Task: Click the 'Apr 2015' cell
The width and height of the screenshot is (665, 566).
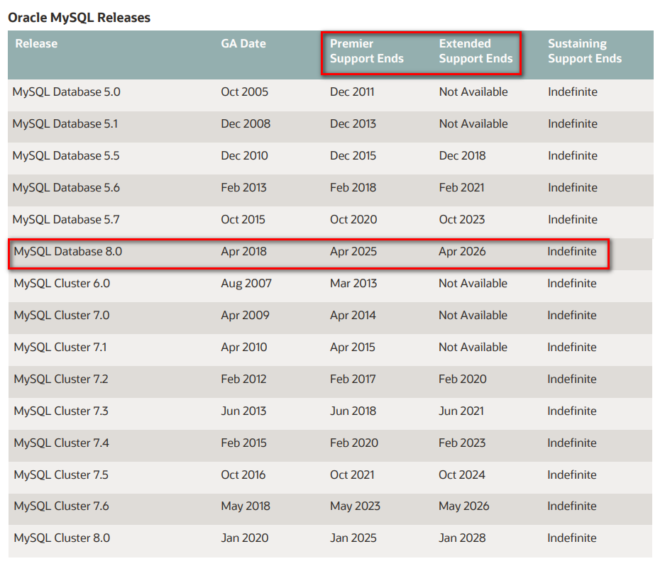Action: [x=353, y=348]
